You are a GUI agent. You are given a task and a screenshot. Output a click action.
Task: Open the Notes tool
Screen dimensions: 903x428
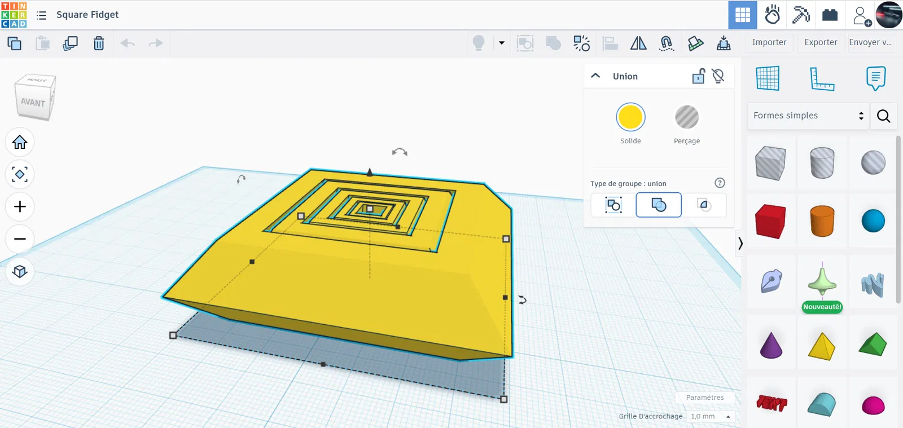[x=875, y=78]
